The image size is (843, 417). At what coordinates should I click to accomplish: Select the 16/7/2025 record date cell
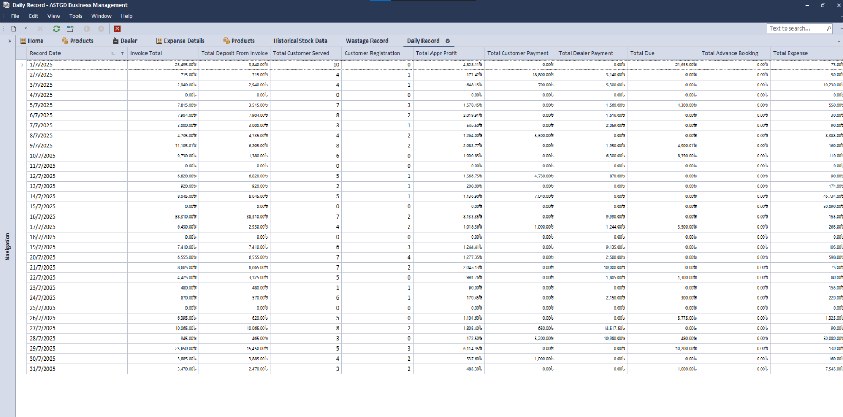click(x=77, y=217)
